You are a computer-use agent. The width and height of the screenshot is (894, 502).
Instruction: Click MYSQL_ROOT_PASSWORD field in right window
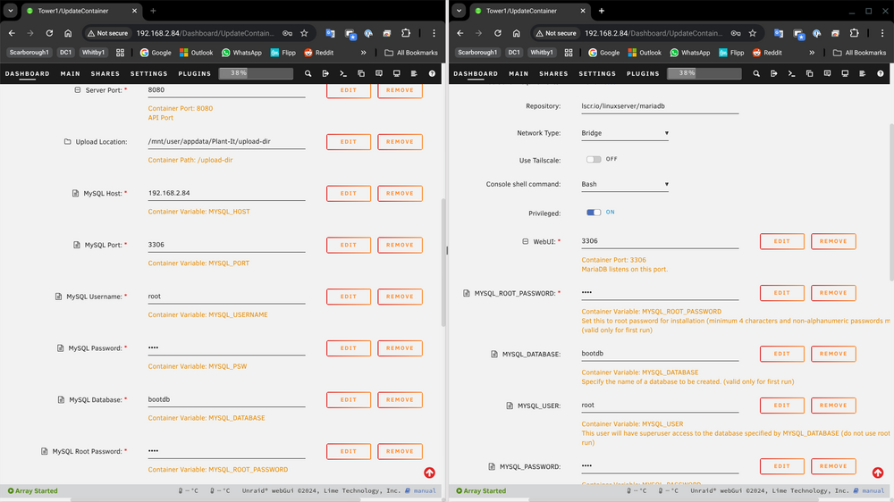tap(660, 292)
